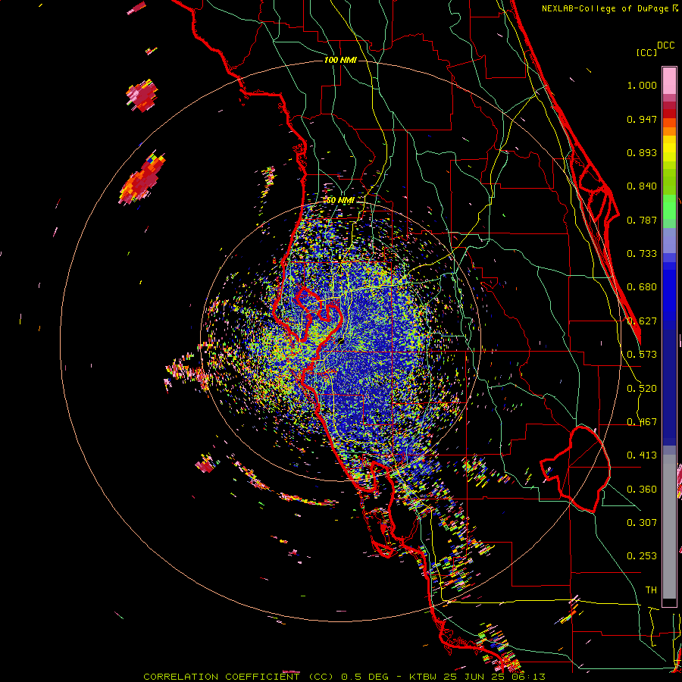Click the 0.947 color scale value
The height and width of the screenshot is (682, 682).
tap(642, 119)
